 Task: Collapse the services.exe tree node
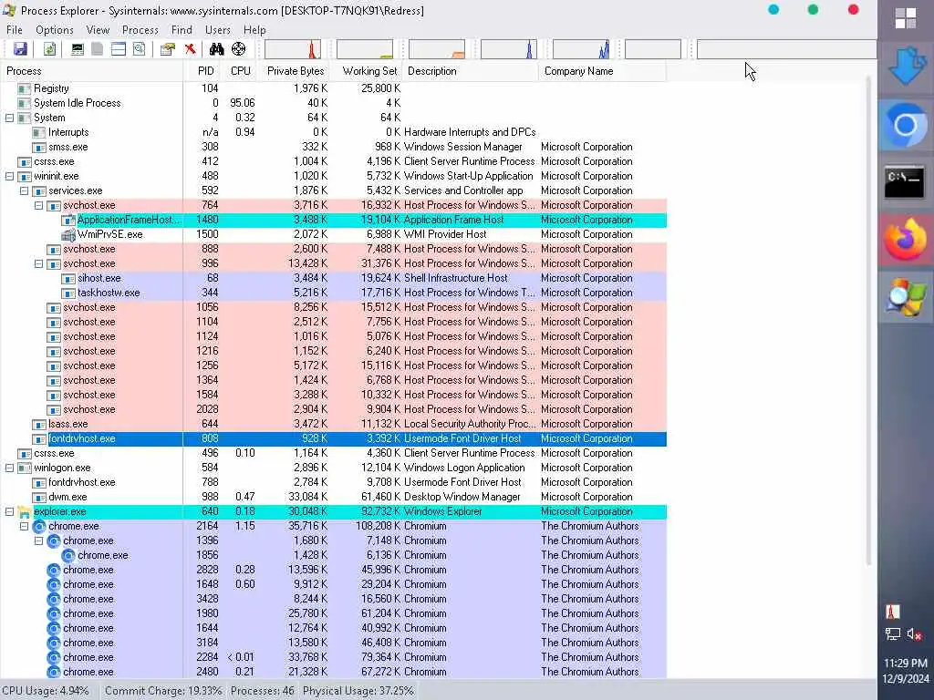click(24, 191)
